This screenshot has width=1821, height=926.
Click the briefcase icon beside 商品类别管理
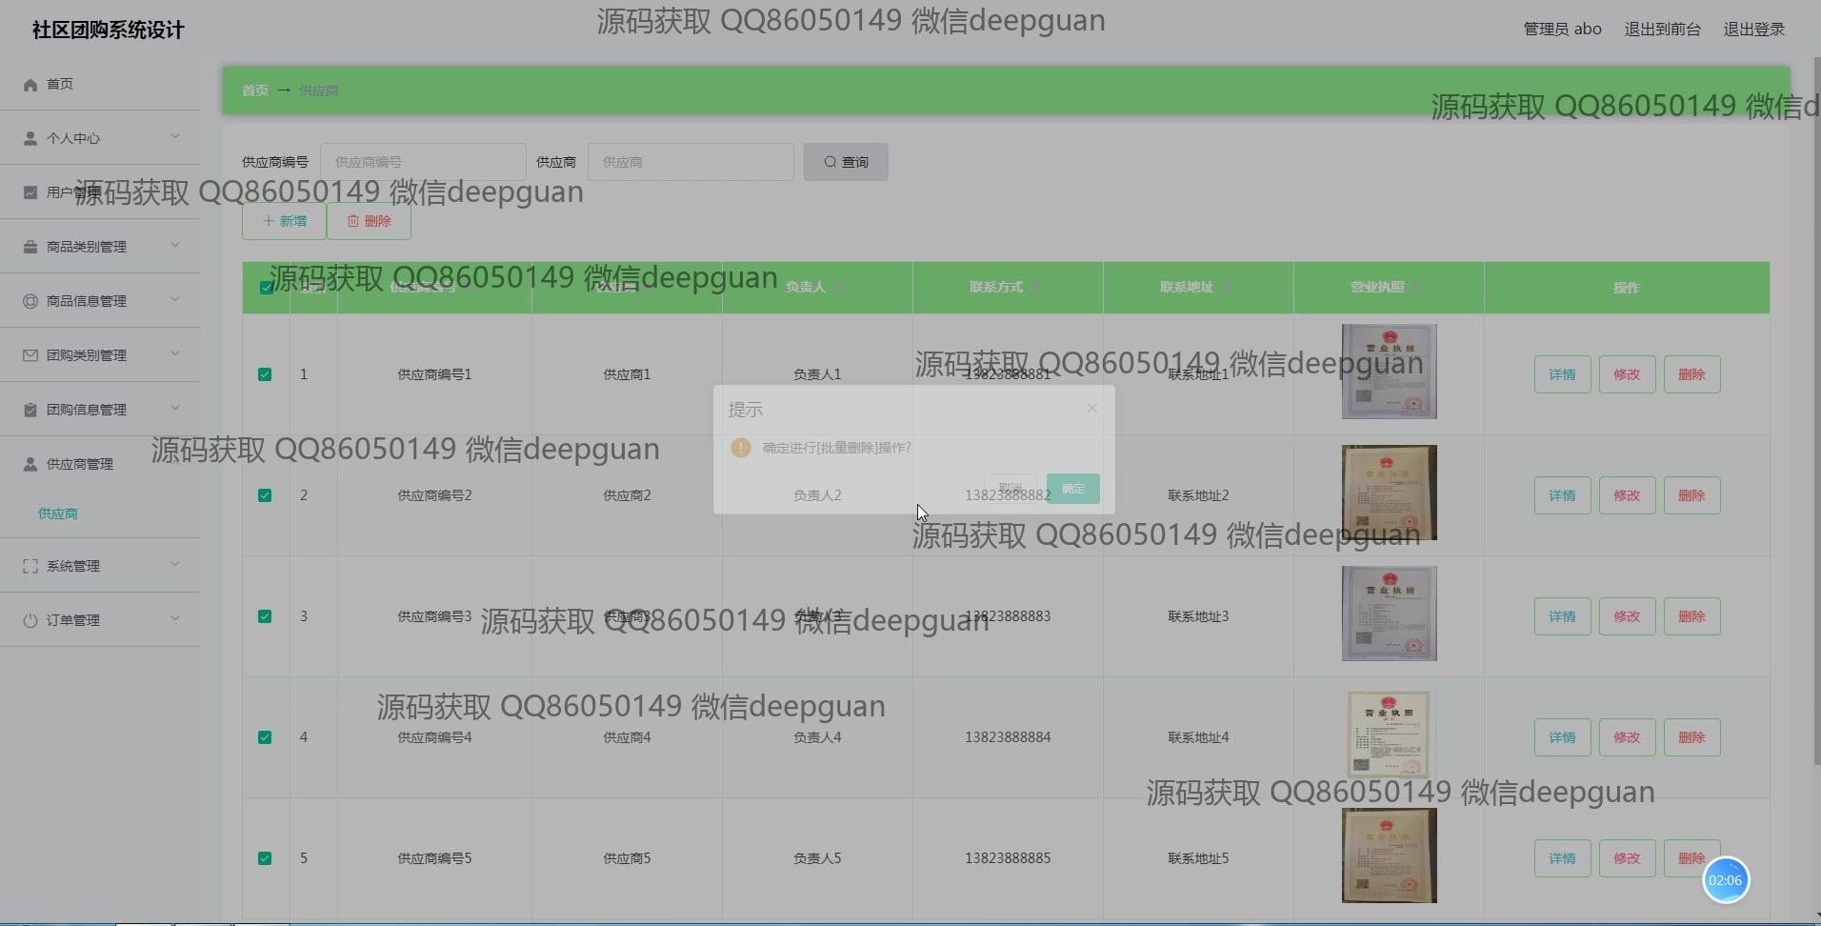(x=30, y=247)
